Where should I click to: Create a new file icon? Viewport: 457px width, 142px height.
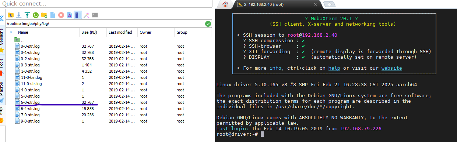pos(52,15)
